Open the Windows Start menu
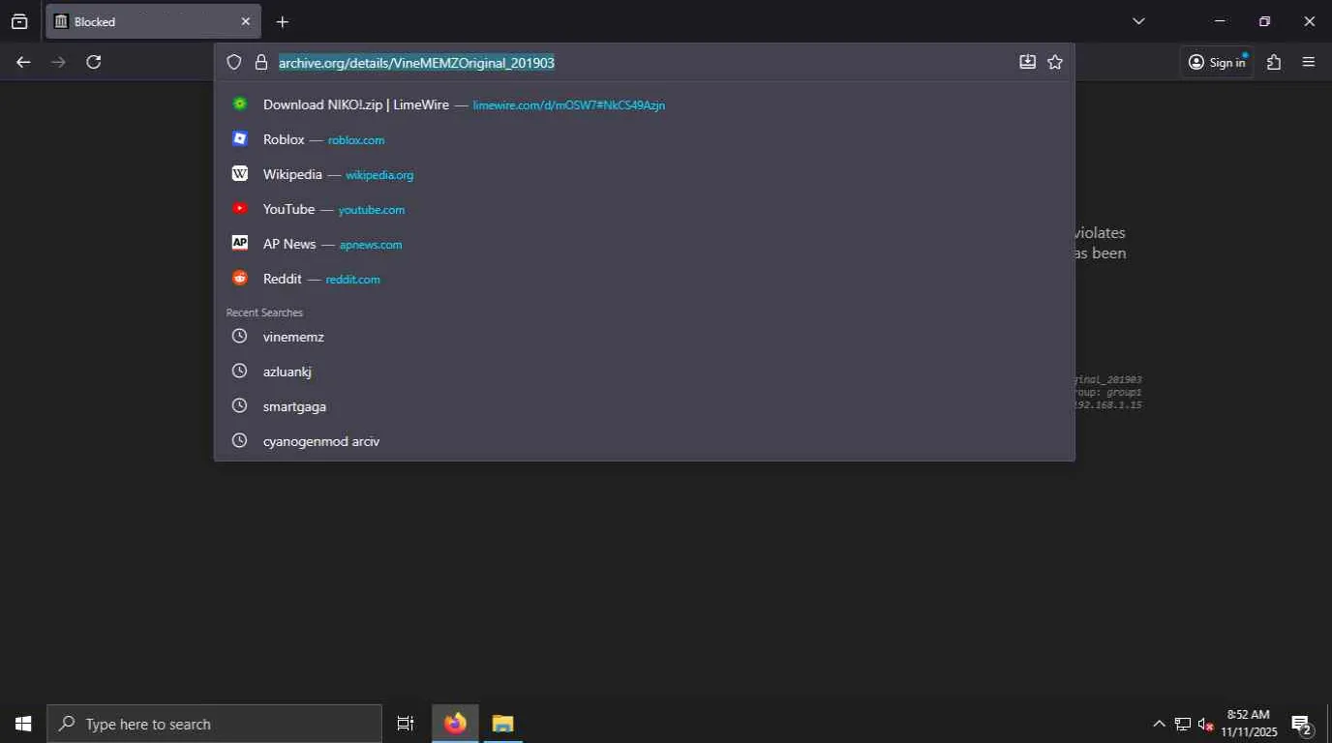Viewport: 1332px width, 743px height. (23, 724)
